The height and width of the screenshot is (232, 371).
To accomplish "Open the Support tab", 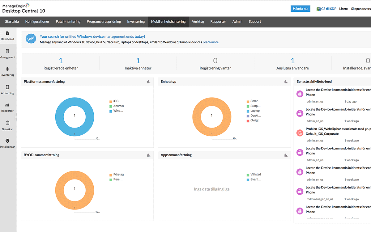I will (255, 22).
